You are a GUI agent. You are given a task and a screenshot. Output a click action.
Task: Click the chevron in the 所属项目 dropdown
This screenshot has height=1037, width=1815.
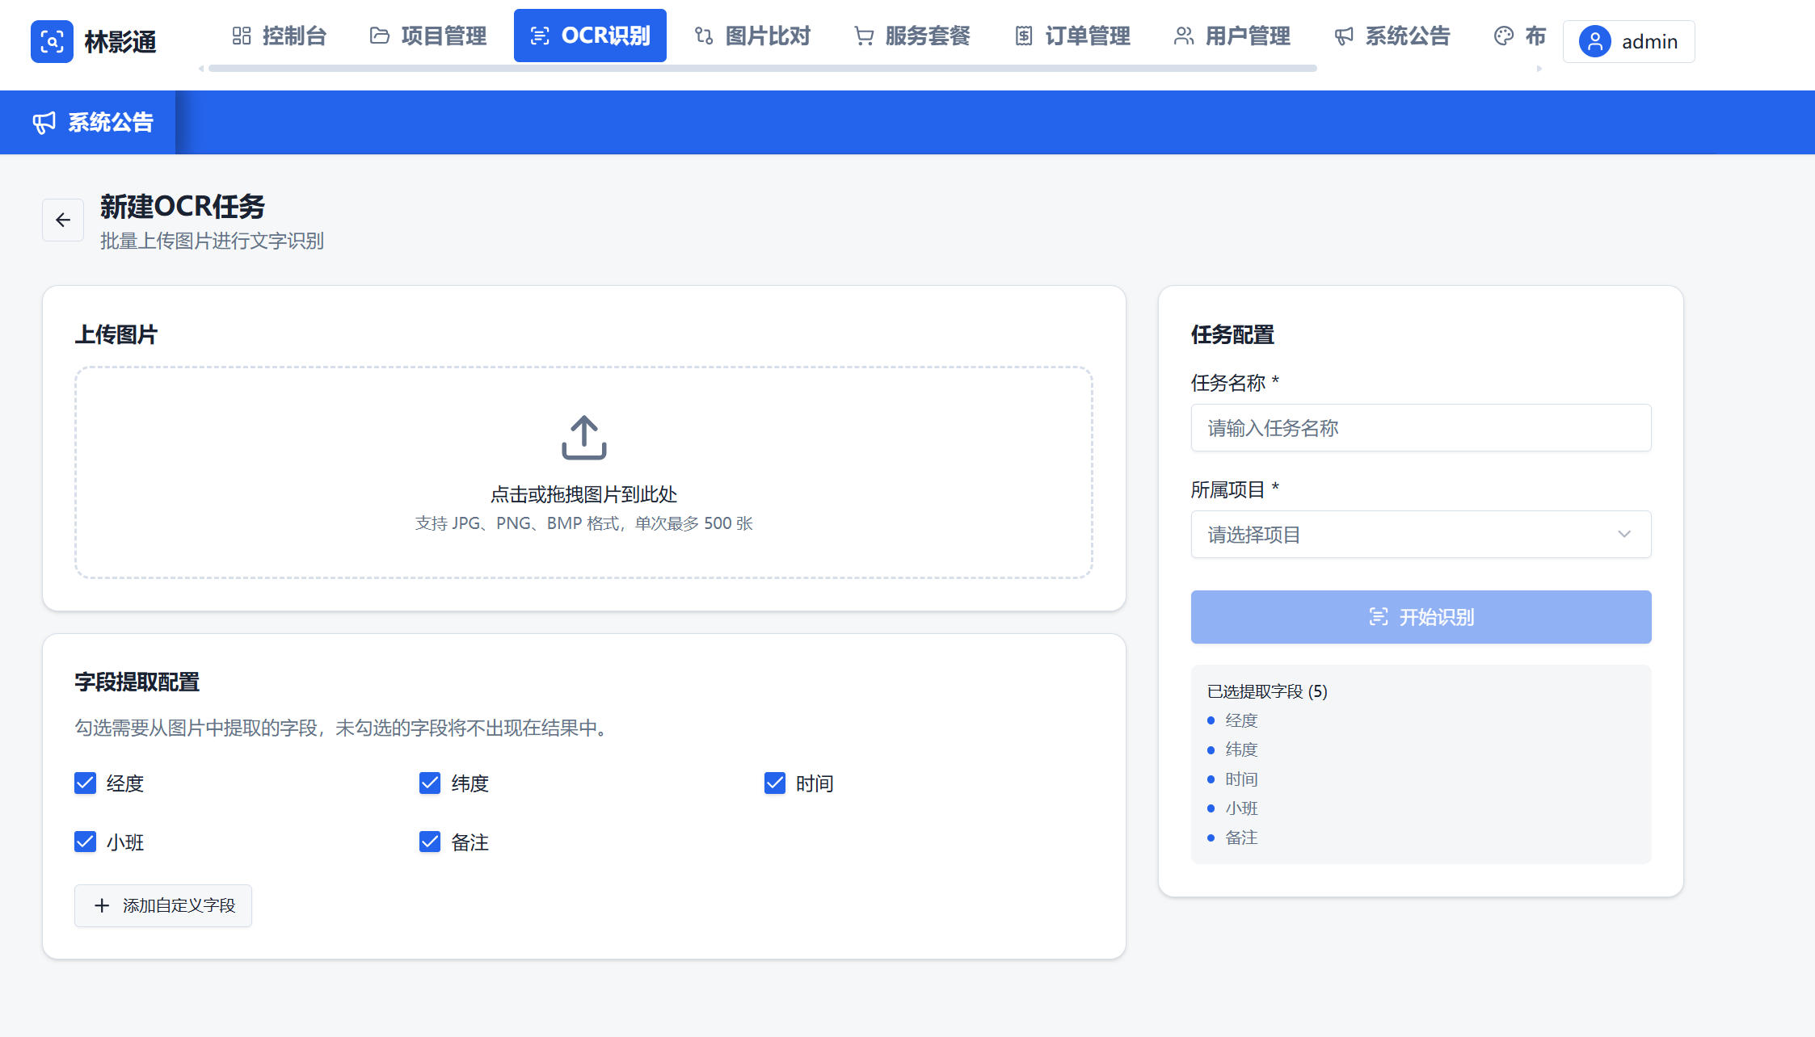coord(1624,534)
